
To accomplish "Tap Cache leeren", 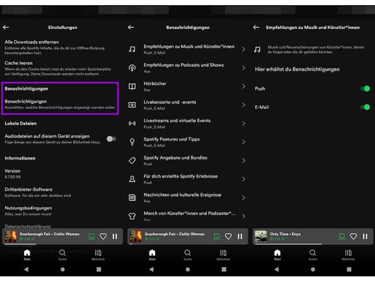I will (x=59, y=68).
